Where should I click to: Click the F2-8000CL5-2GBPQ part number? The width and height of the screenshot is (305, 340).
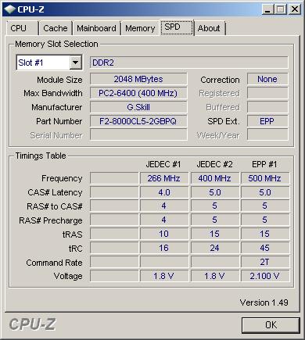138,121
